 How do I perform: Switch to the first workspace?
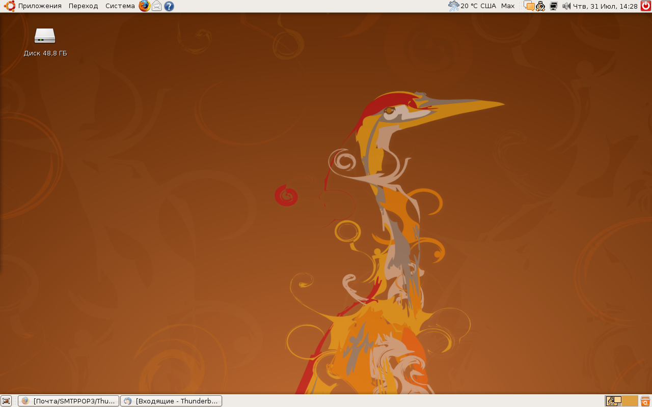(x=613, y=401)
